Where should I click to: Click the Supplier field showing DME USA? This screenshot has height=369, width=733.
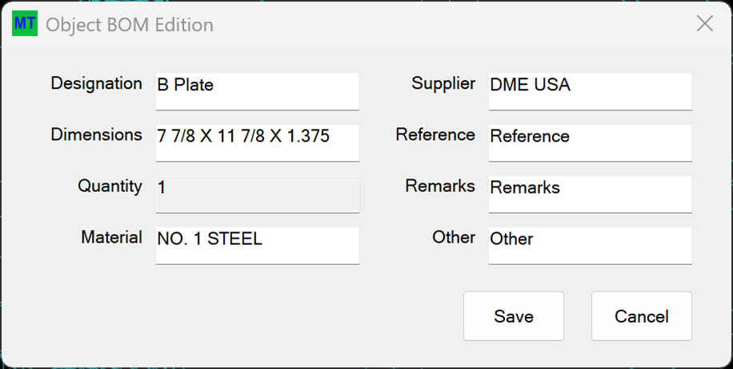pyautogui.click(x=591, y=91)
